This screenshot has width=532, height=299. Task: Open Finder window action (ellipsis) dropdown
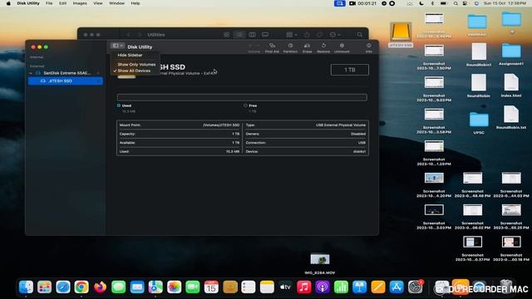[x=334, y=35]
